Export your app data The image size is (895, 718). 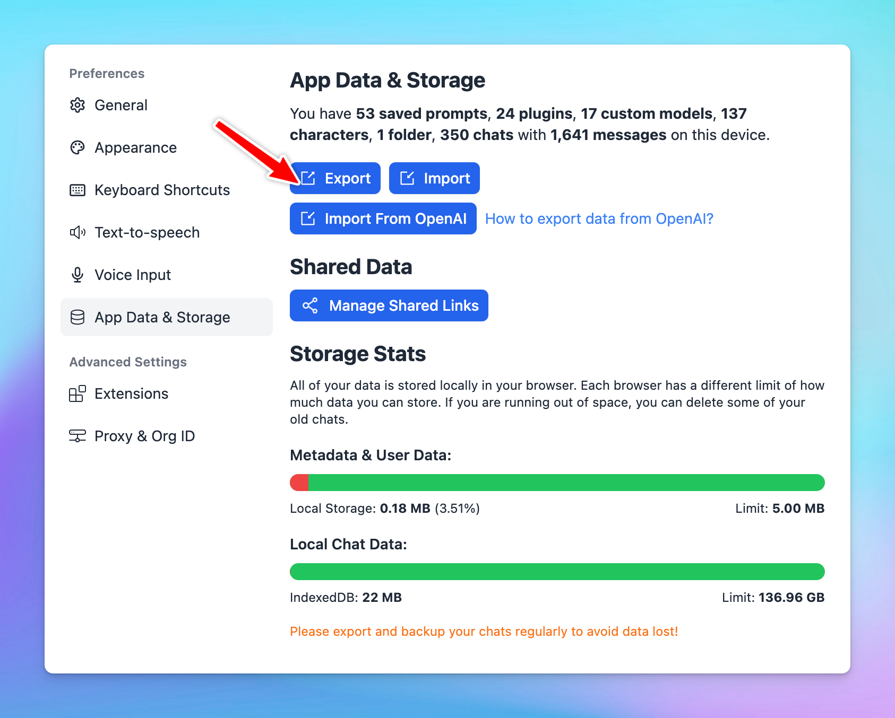tap(335, 178)
